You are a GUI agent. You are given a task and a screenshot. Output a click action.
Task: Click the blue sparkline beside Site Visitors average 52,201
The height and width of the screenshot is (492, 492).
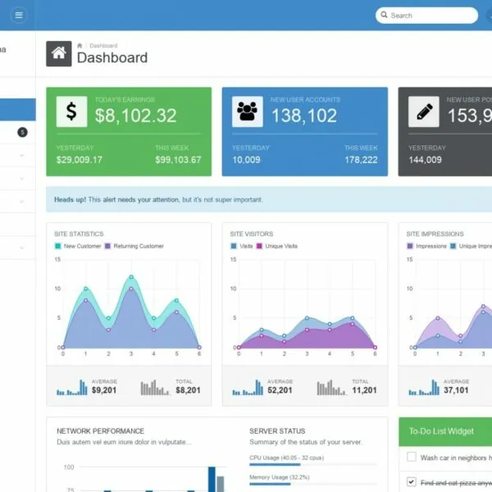(248, 387)
